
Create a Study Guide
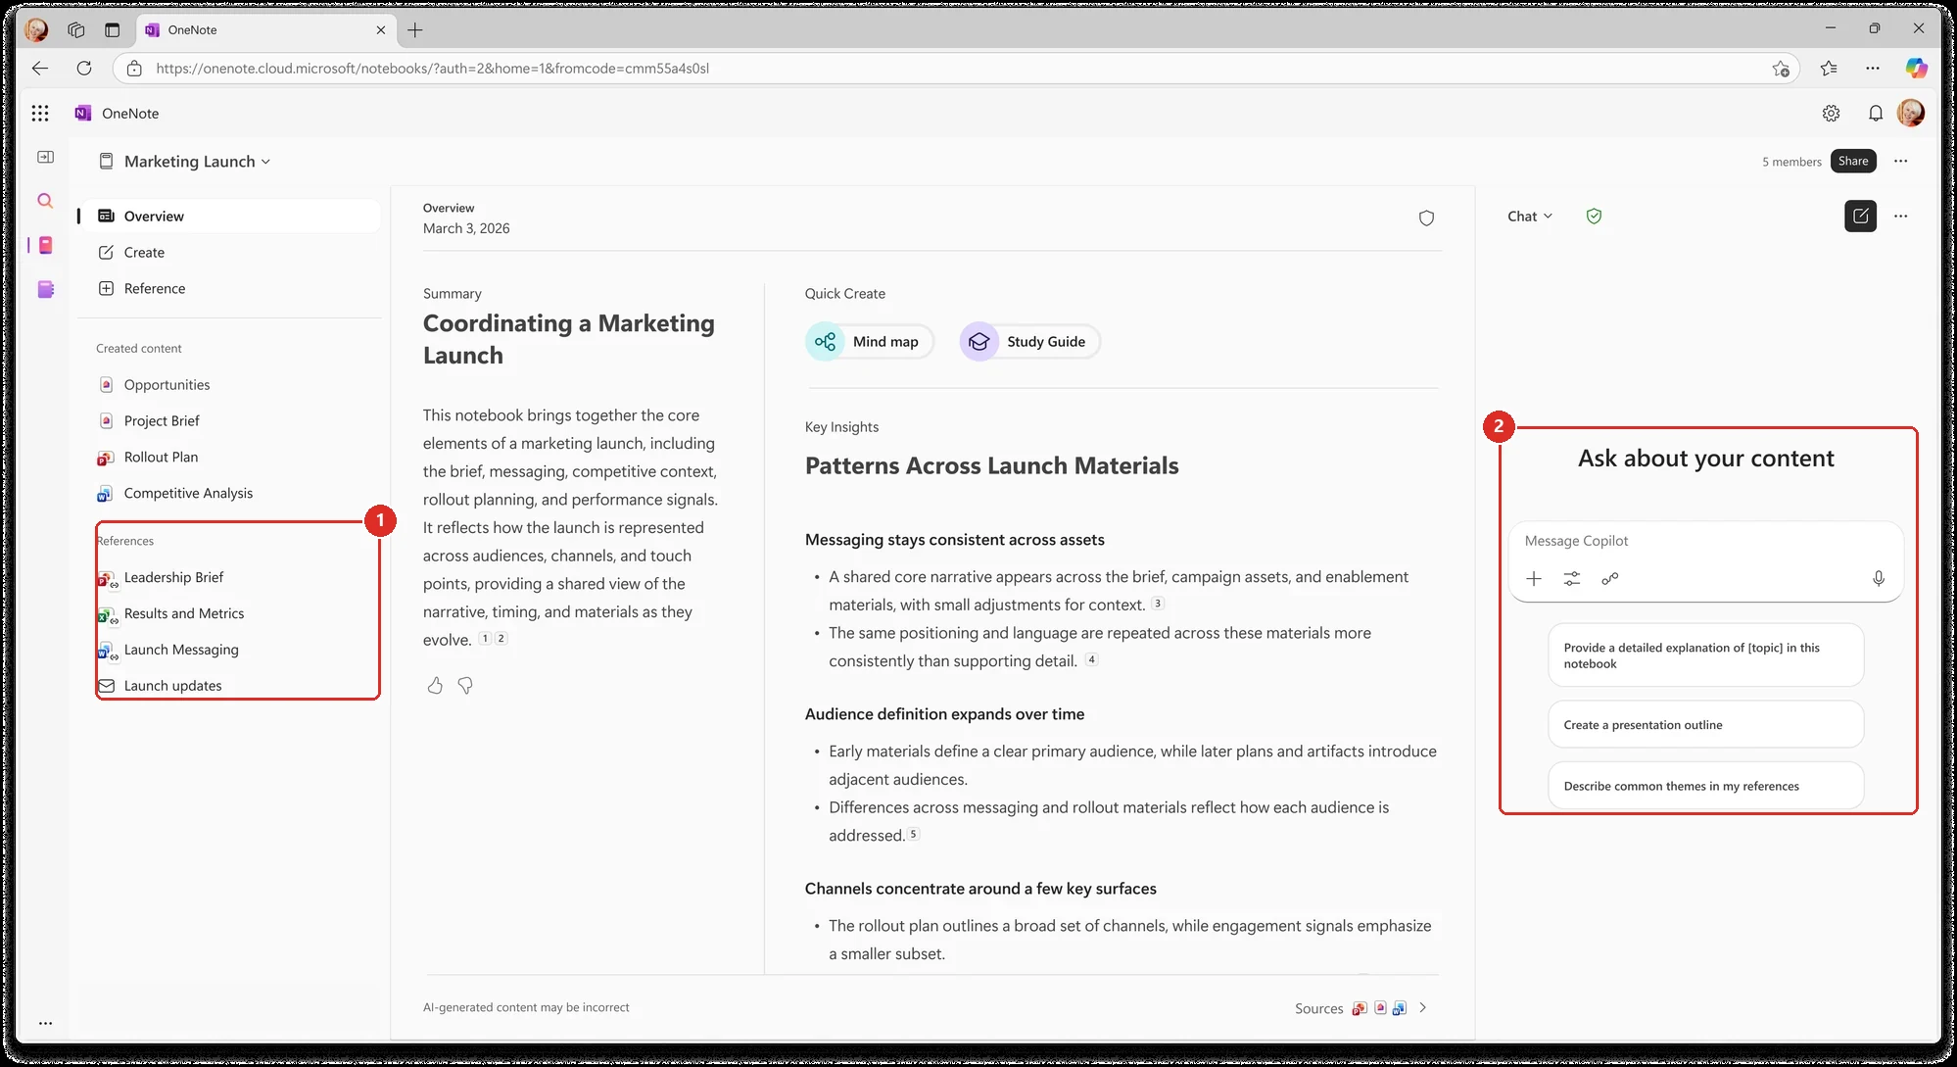[1029, 342]
